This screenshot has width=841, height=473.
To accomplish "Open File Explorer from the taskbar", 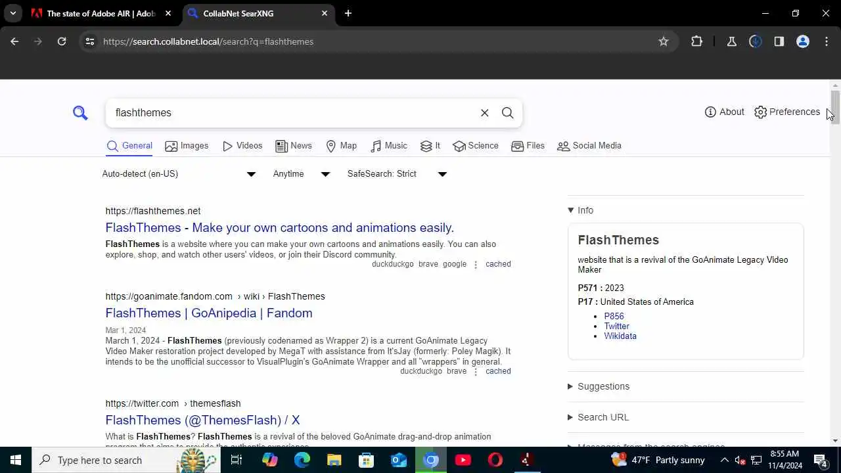I will click(334, 460).
